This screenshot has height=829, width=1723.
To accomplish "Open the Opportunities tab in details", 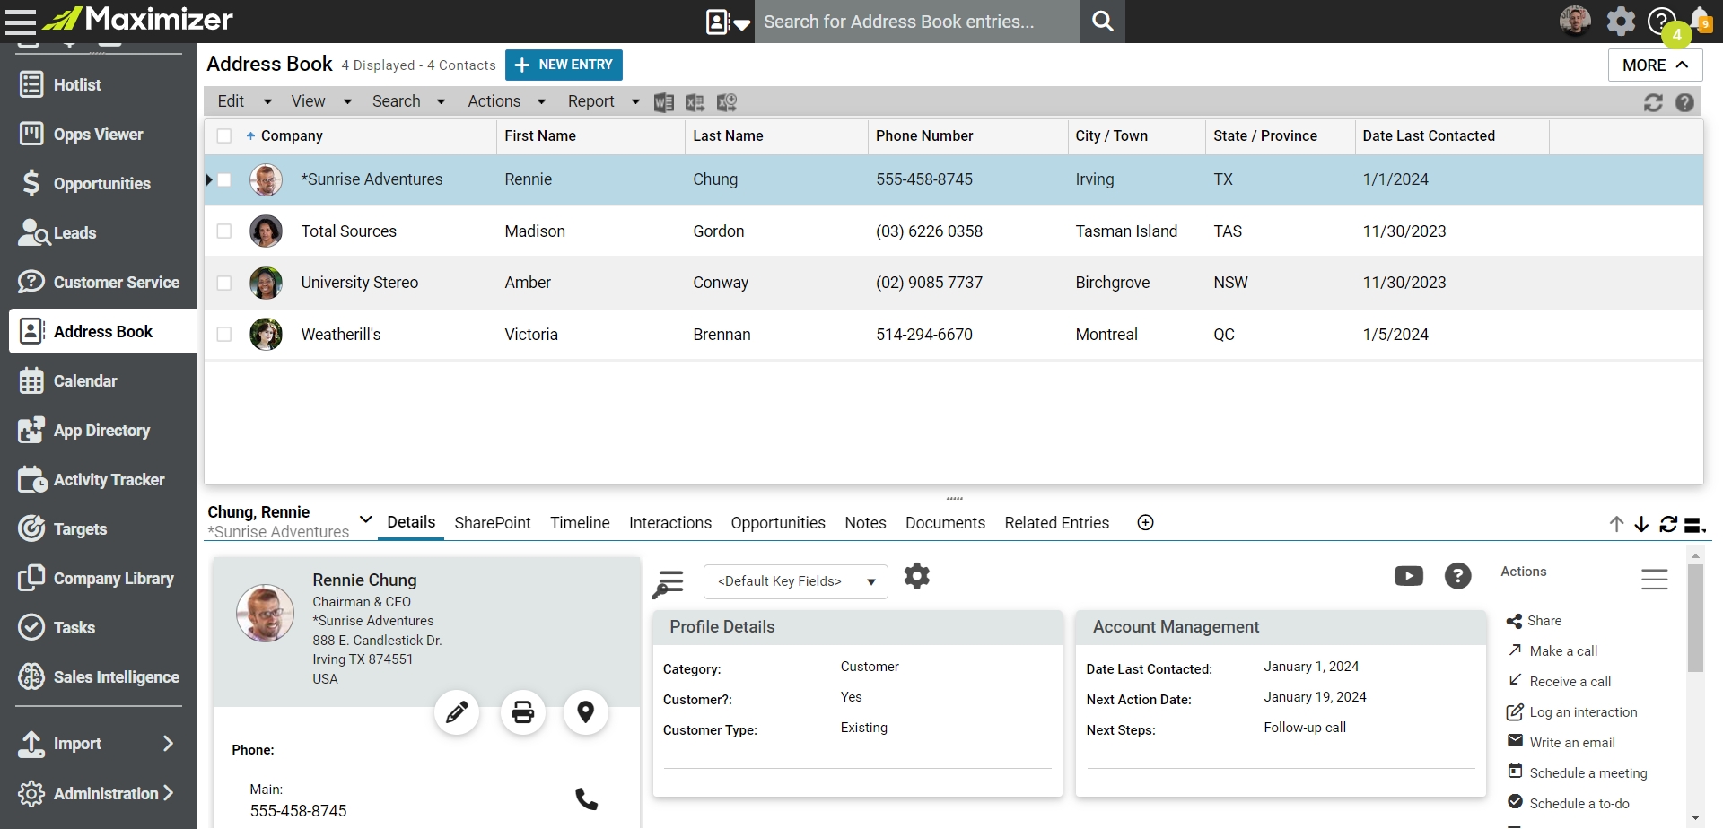I will 777,523.
